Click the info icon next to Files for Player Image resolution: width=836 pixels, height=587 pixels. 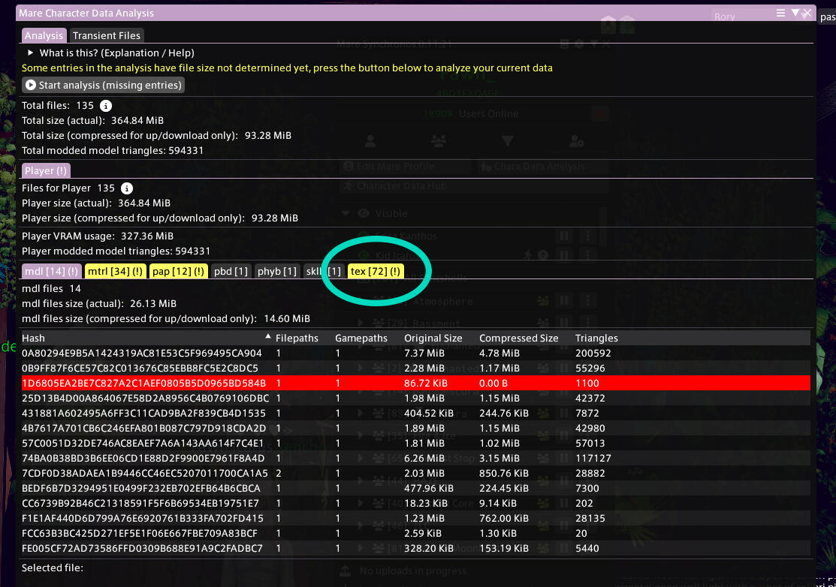coord(128,188)
